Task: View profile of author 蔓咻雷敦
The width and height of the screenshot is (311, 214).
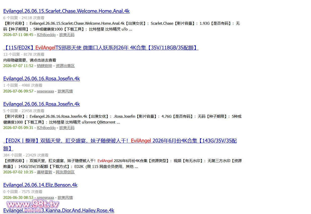Action: coord(45,172)
